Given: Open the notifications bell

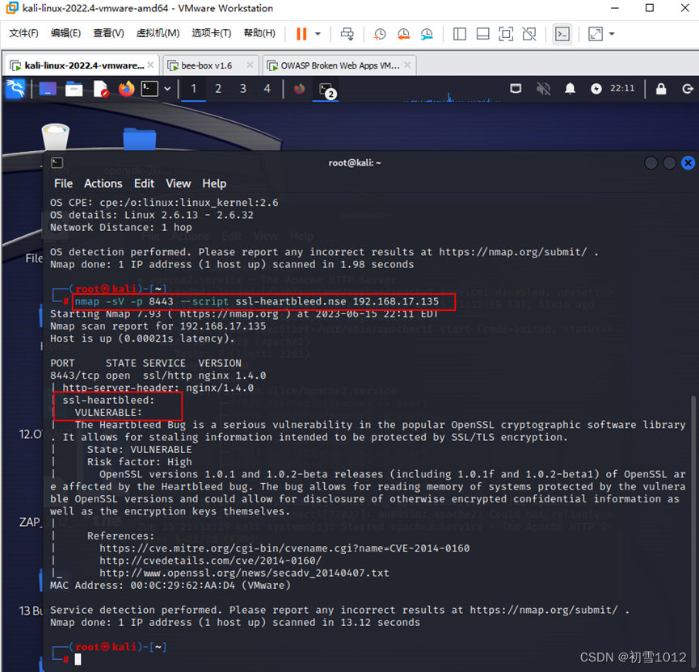Looking at the screenshot, I should point(570,89).
